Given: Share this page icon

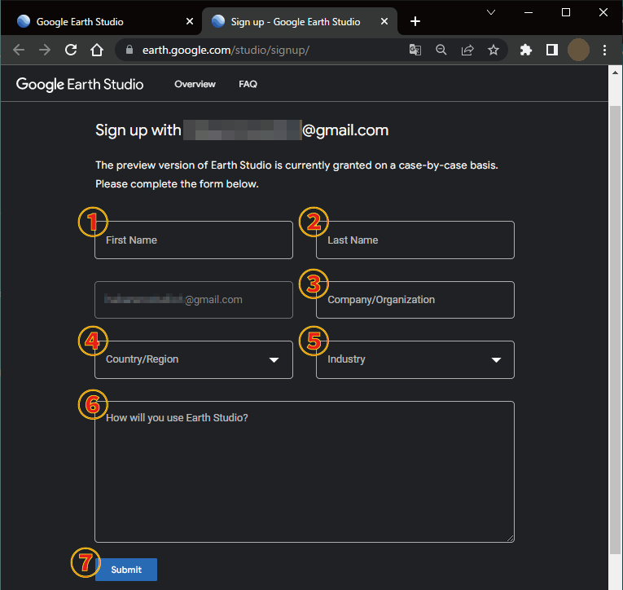Looking at the screenshot, I should 467,50.
